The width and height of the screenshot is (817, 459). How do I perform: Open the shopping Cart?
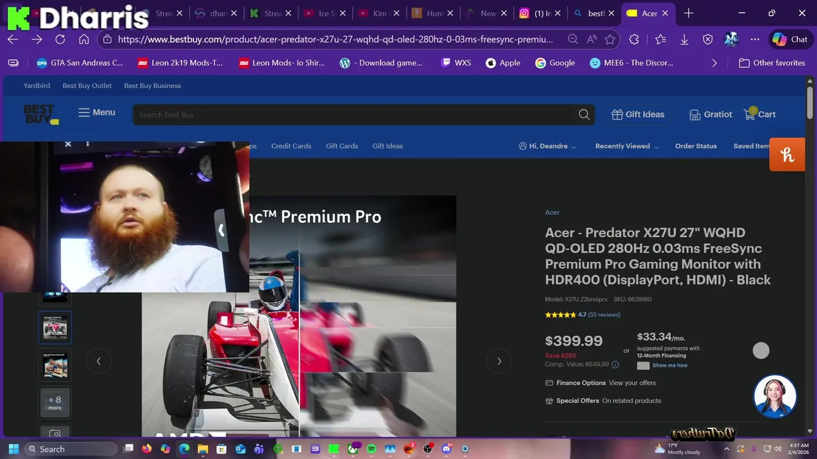click(x=760, y=114)
